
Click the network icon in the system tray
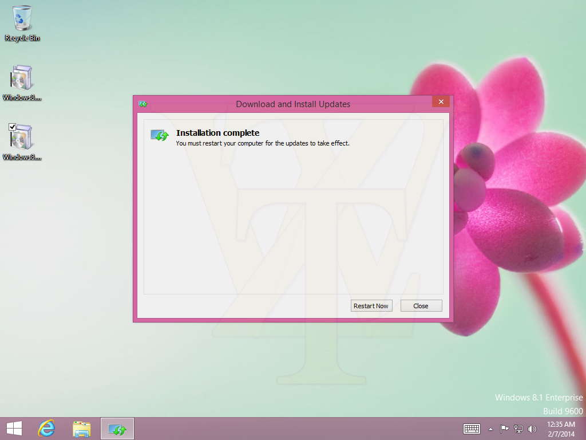(x=518, y=429)
